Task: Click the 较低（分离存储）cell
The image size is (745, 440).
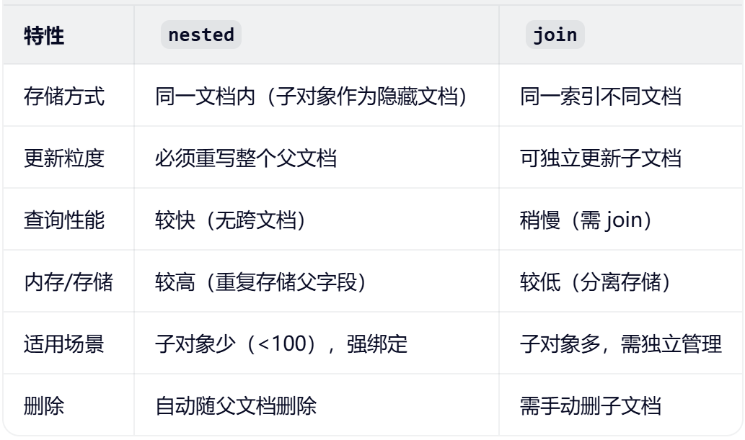Action: [x=596, y=282]
